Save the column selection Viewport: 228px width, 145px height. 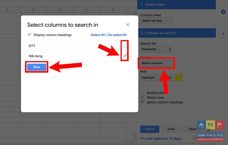[x=37, y=67]
